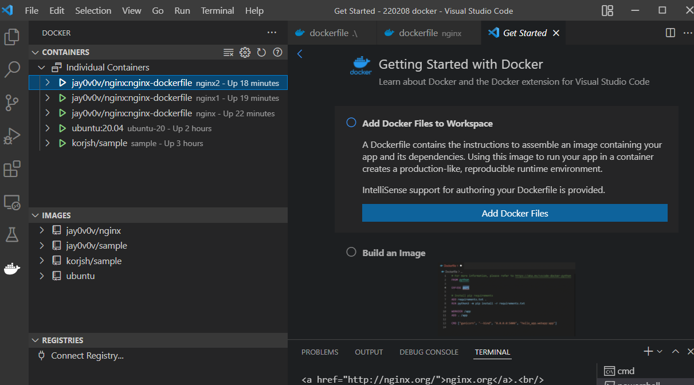Open the Search view icon
Image resolution: width=694 pixels, height=385 pixels.
coord(12,70)
